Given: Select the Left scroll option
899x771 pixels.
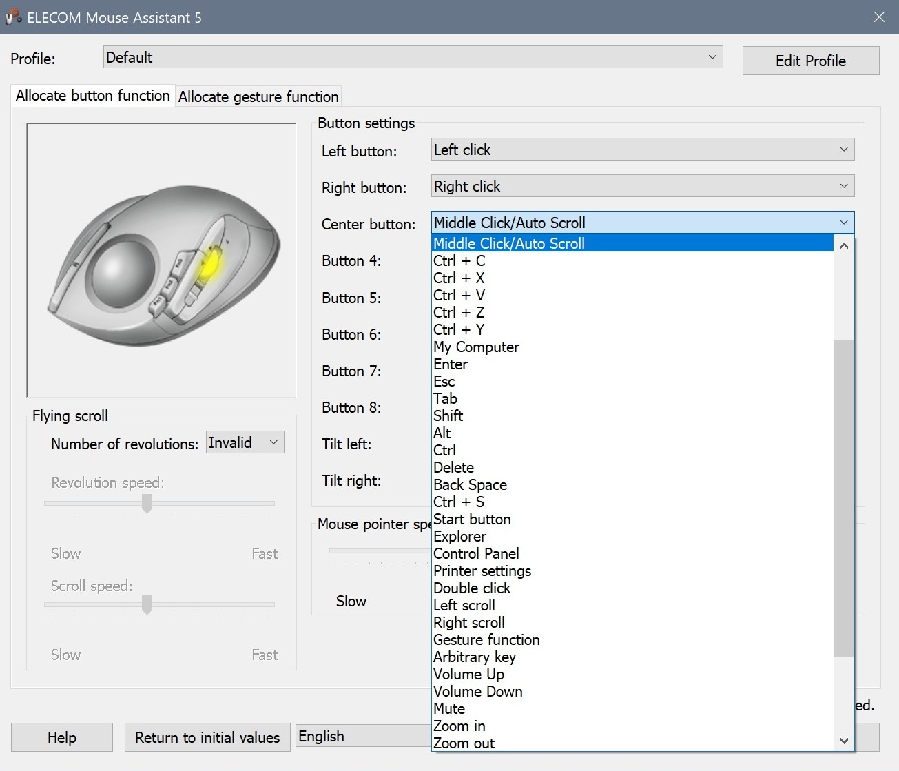Looking at the screenshot, I should 632,605.
